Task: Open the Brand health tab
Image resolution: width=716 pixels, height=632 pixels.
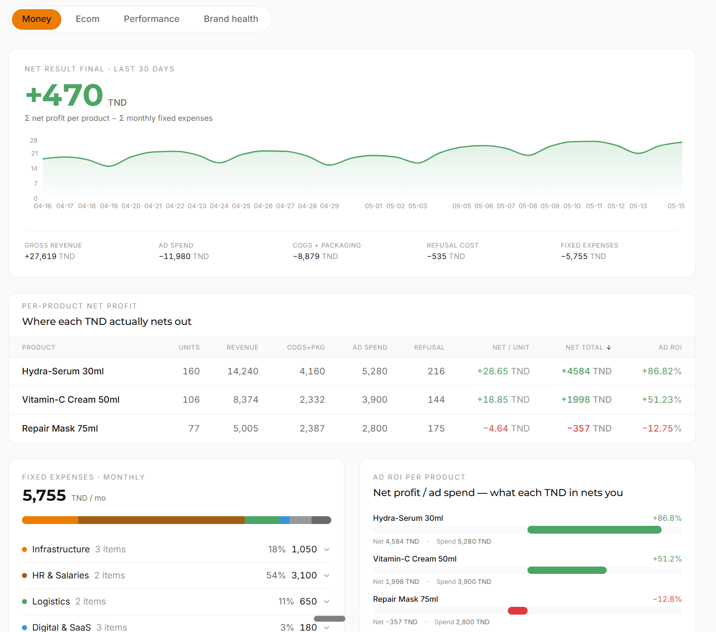Action: point(231,19)
